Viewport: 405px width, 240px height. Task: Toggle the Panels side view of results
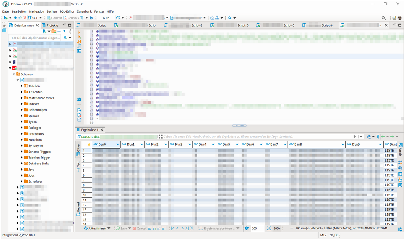(400, 149)
